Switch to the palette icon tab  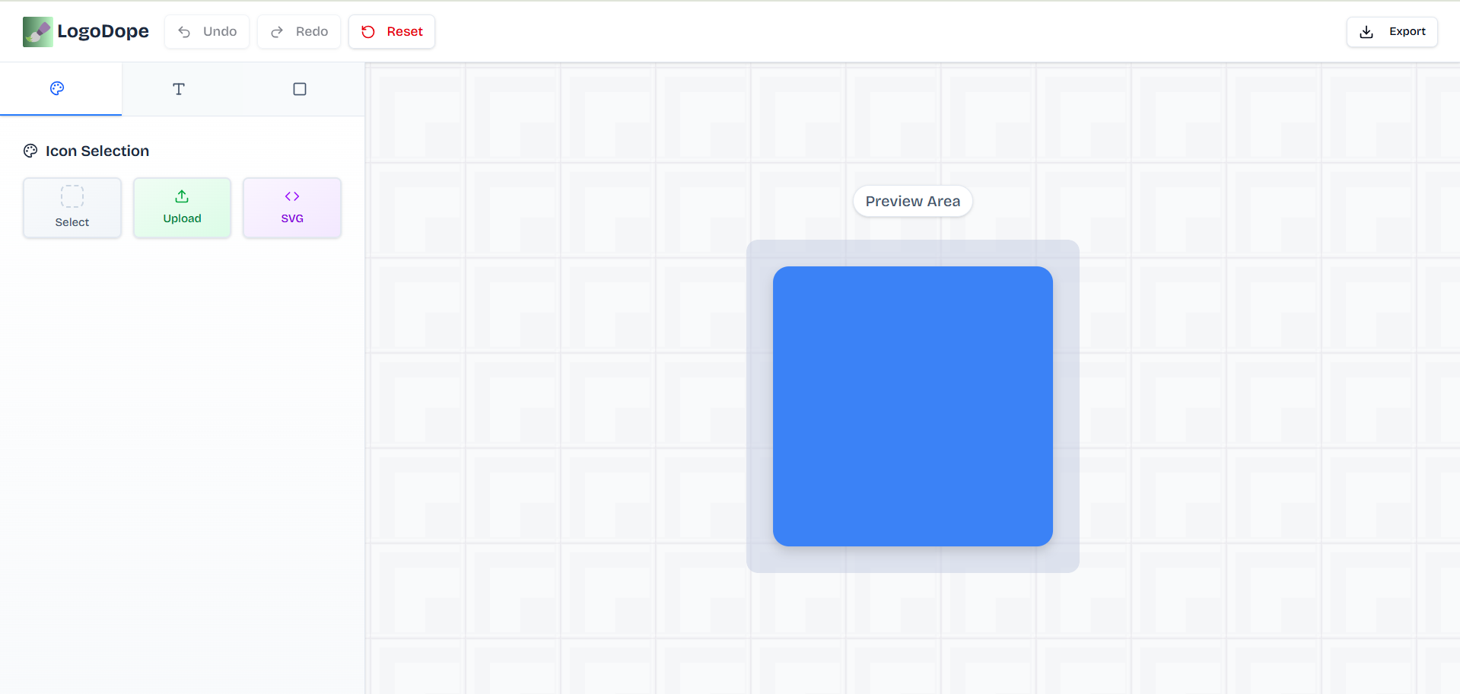point(61,89)
